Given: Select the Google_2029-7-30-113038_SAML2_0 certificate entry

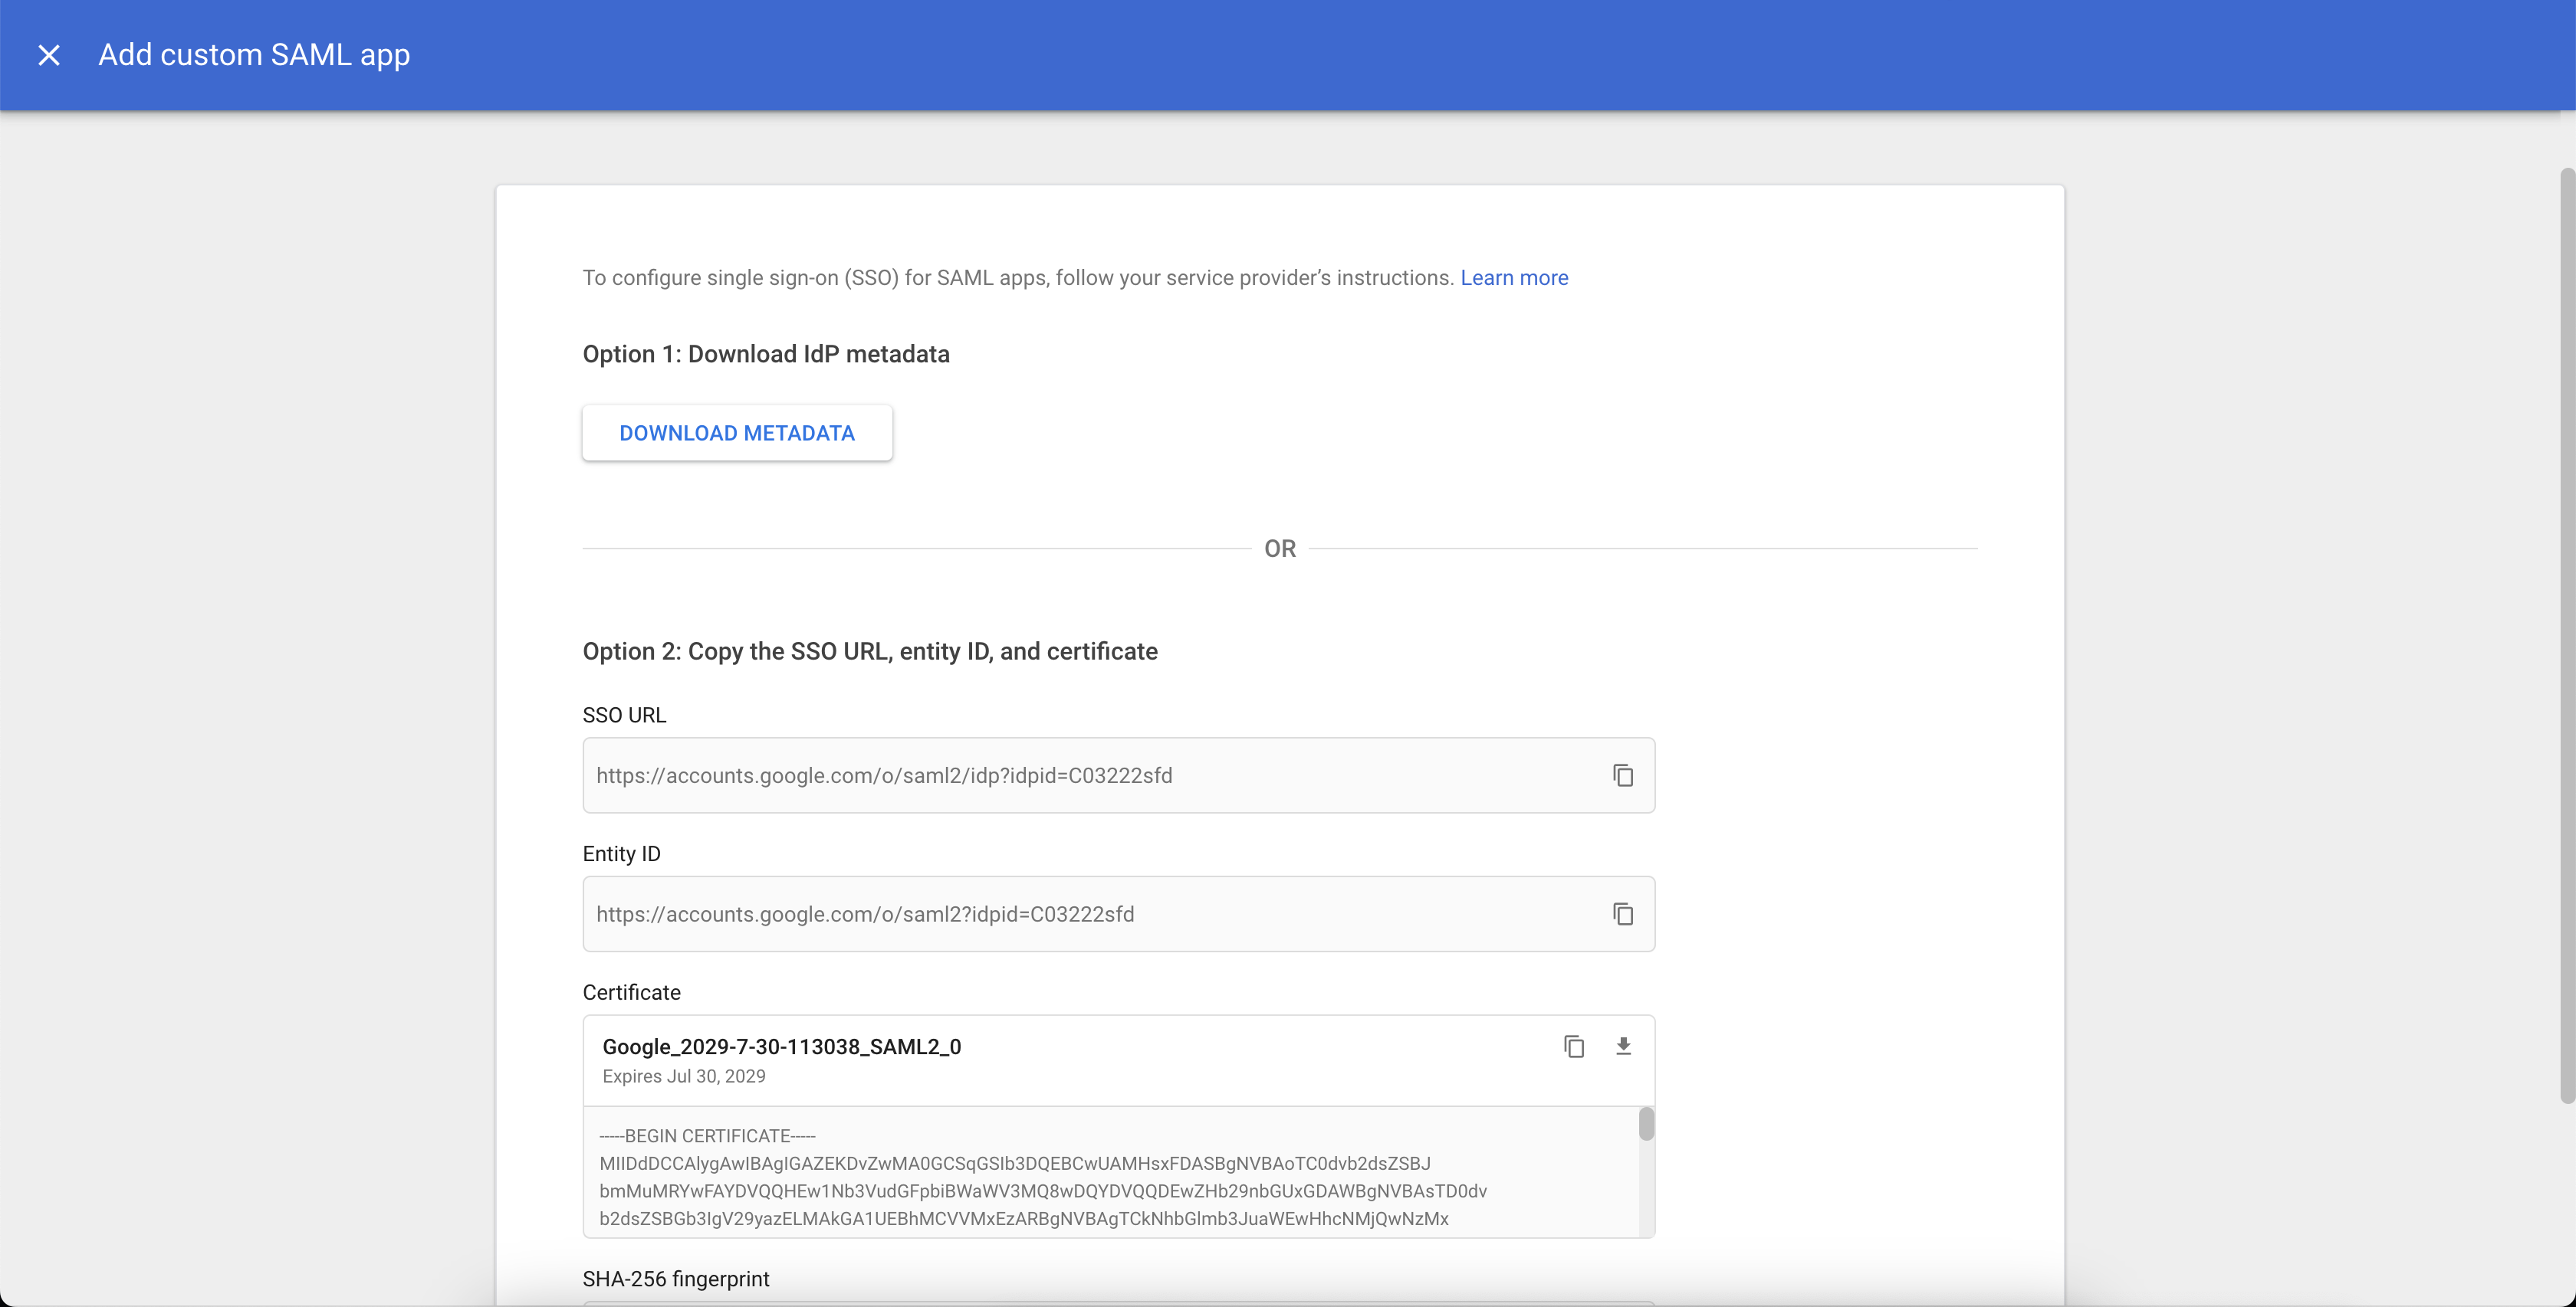Looking at the screenshot, I should coord(781,1047).
